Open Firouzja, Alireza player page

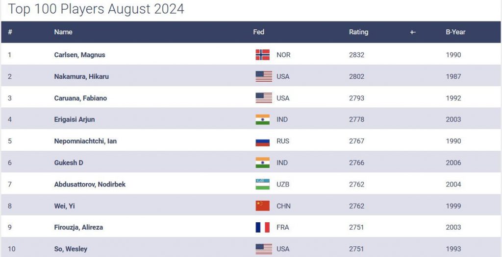(78, 228)
